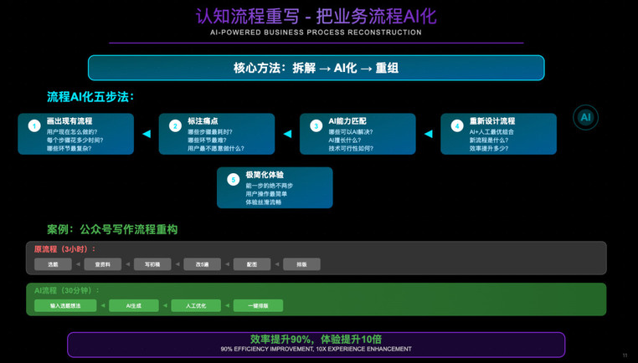The width and height of the screenshot is (638, 363).
Task: Click the green 一键排版 chip
Action: coord(258,305)
